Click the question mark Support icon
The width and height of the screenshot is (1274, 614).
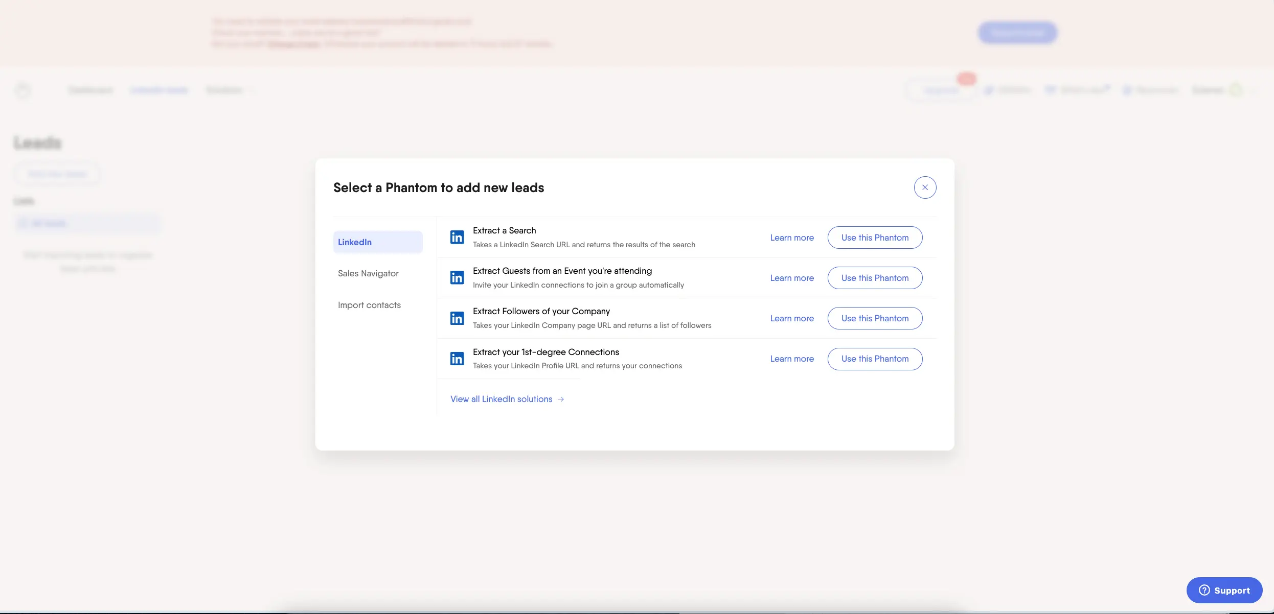click(x=1204, y=590)
